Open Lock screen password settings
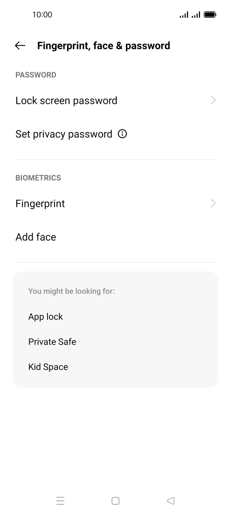This screenshot has width=231, height=515. pos(66,100)
